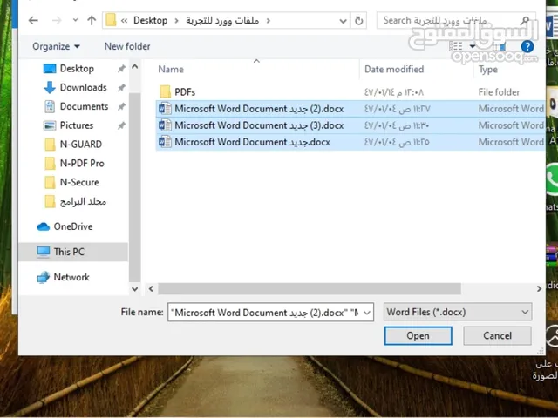Open the PDFs folder
The image size is (558, 418).
tap(185, 92)
